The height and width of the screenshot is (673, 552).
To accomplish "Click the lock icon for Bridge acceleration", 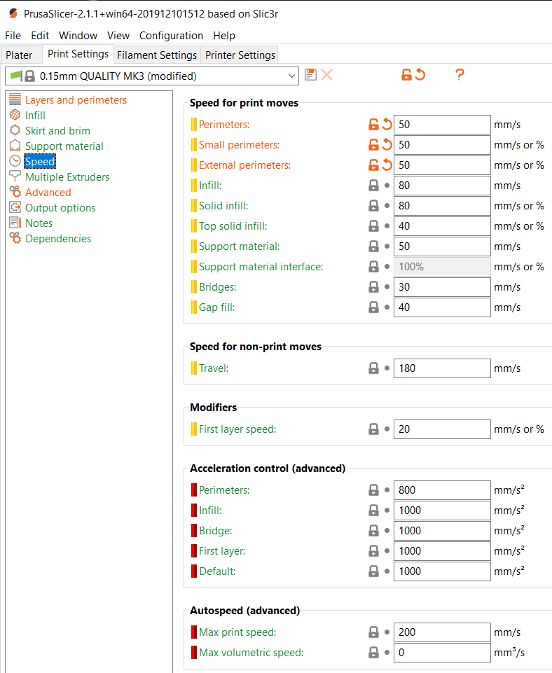I will [x=373, y=531].
